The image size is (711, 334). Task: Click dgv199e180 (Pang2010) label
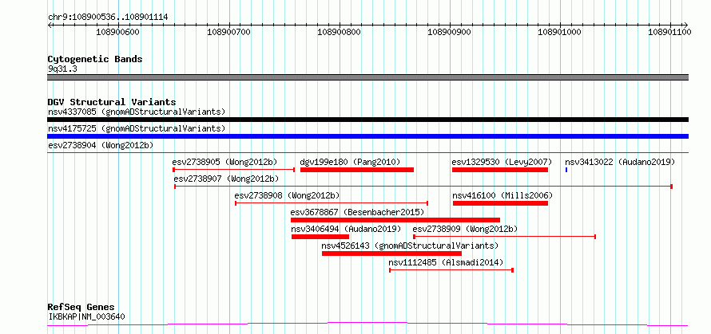350,162
